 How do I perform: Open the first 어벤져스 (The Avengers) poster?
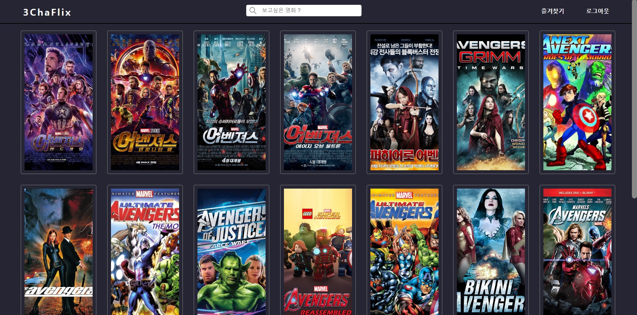tap(232, 103)
